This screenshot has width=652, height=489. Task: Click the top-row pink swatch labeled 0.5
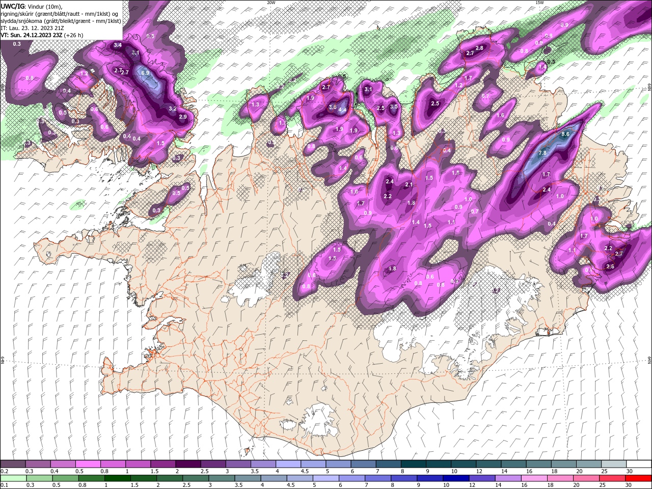88,464
